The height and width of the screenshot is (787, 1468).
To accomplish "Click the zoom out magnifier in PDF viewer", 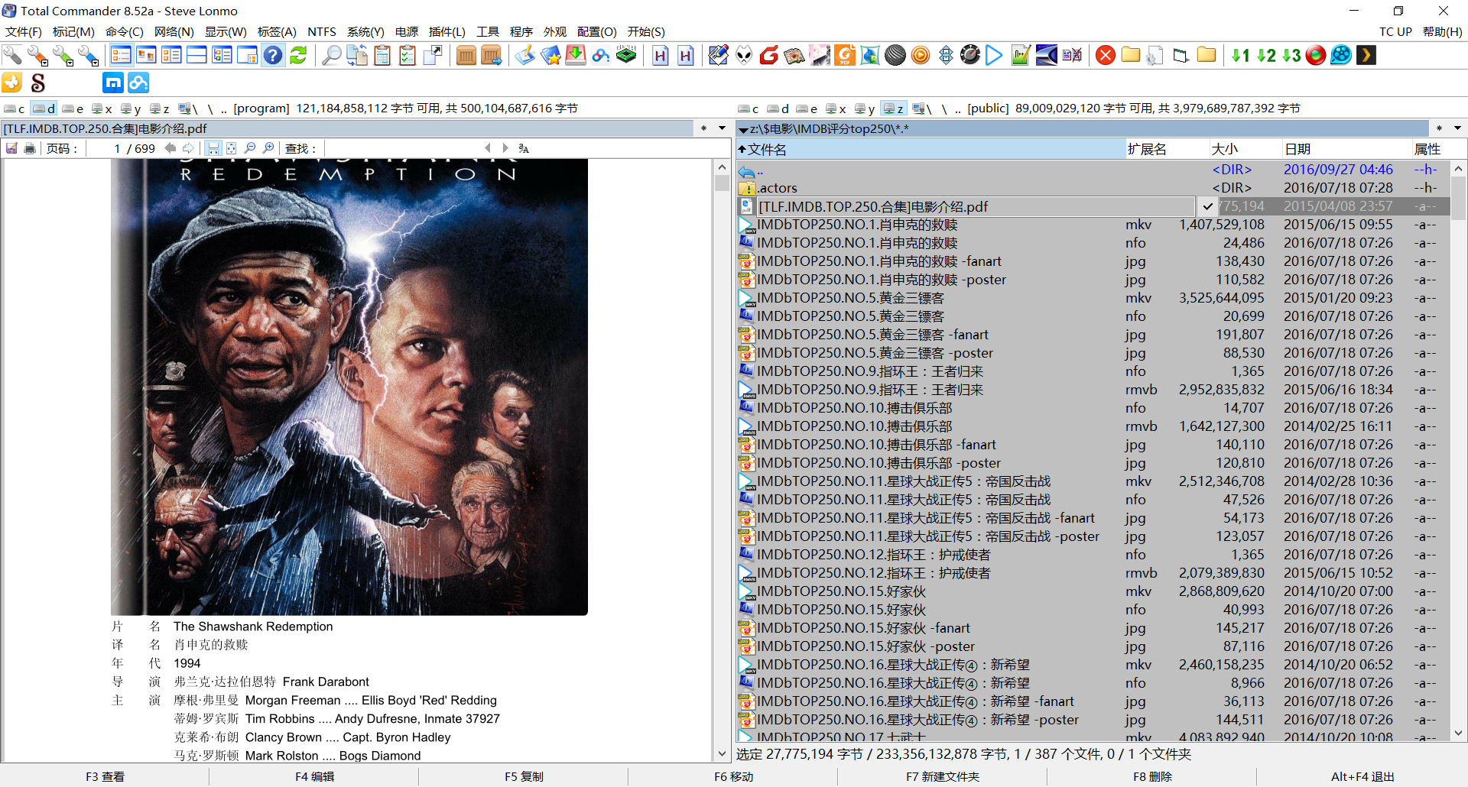I will [x=249, y=148].
